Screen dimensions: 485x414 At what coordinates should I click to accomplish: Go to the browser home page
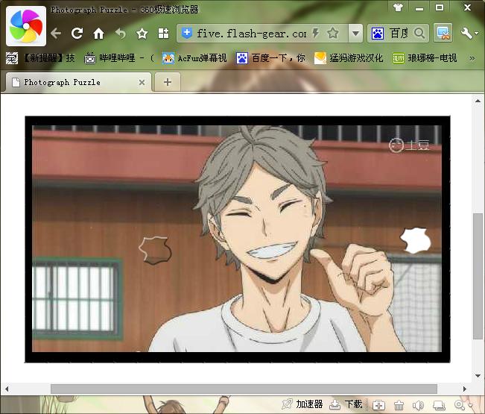pyautogui.click(x=98, y=34)
